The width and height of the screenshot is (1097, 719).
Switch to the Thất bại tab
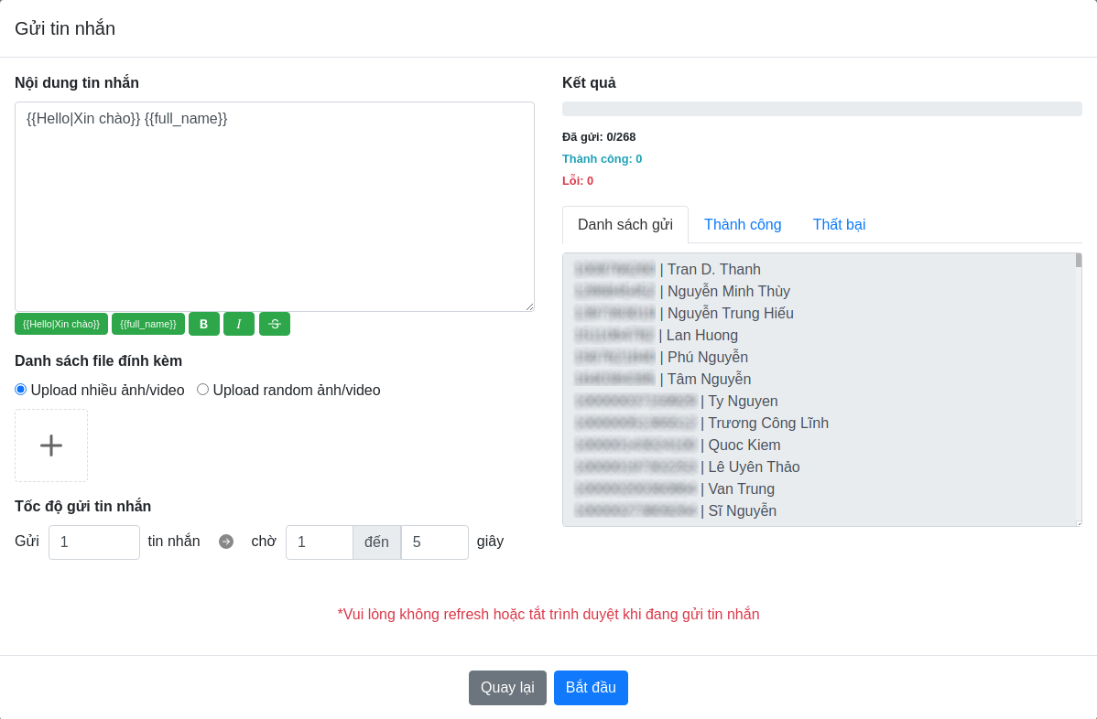pos(839,225)
